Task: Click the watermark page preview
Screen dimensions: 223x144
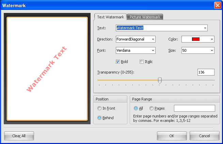Action: point(47,69)
